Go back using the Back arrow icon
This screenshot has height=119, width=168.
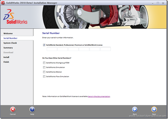point(135,110)
